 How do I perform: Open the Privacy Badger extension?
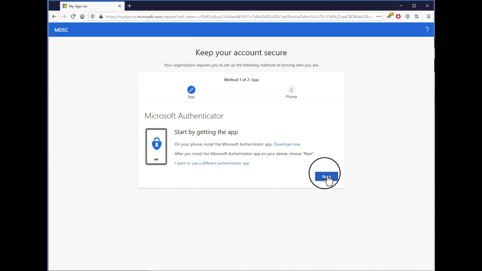click(390, 16)
